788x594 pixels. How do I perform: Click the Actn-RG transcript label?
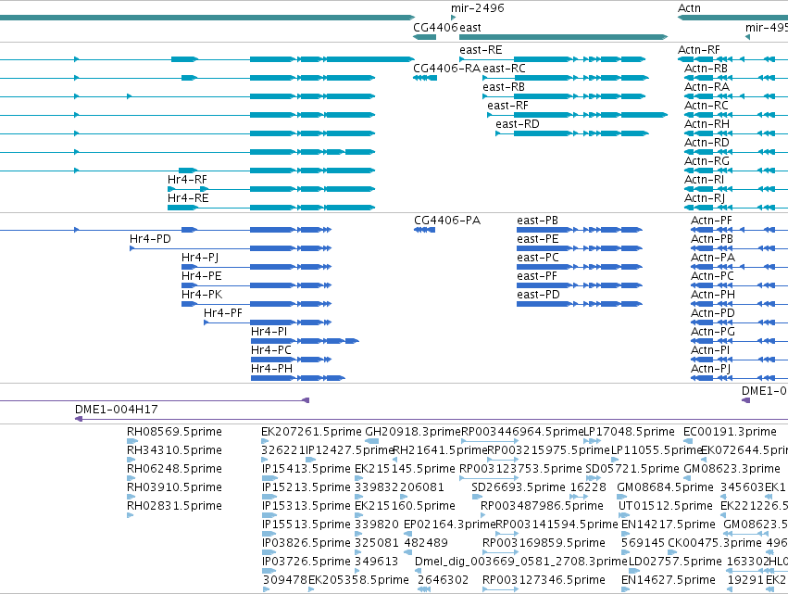[707, 161]
